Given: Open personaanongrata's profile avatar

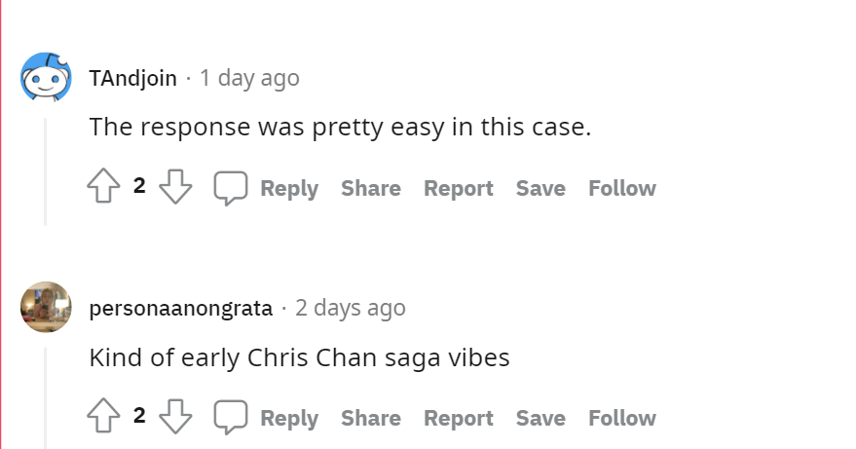Looking at the screenshot, I should (46, 307).
